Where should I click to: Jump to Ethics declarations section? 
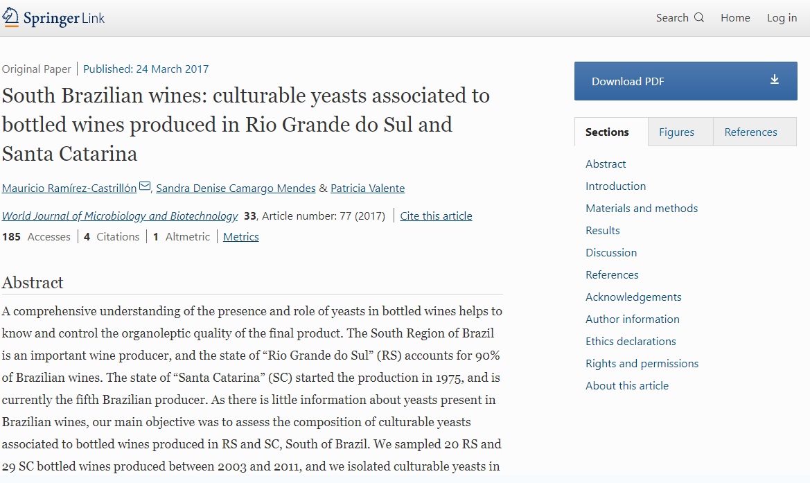click(631, 342)
